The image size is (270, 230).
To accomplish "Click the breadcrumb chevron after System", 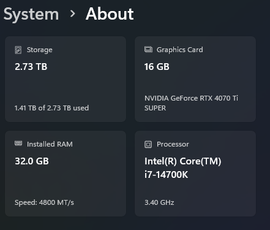I will click(72, 13).
